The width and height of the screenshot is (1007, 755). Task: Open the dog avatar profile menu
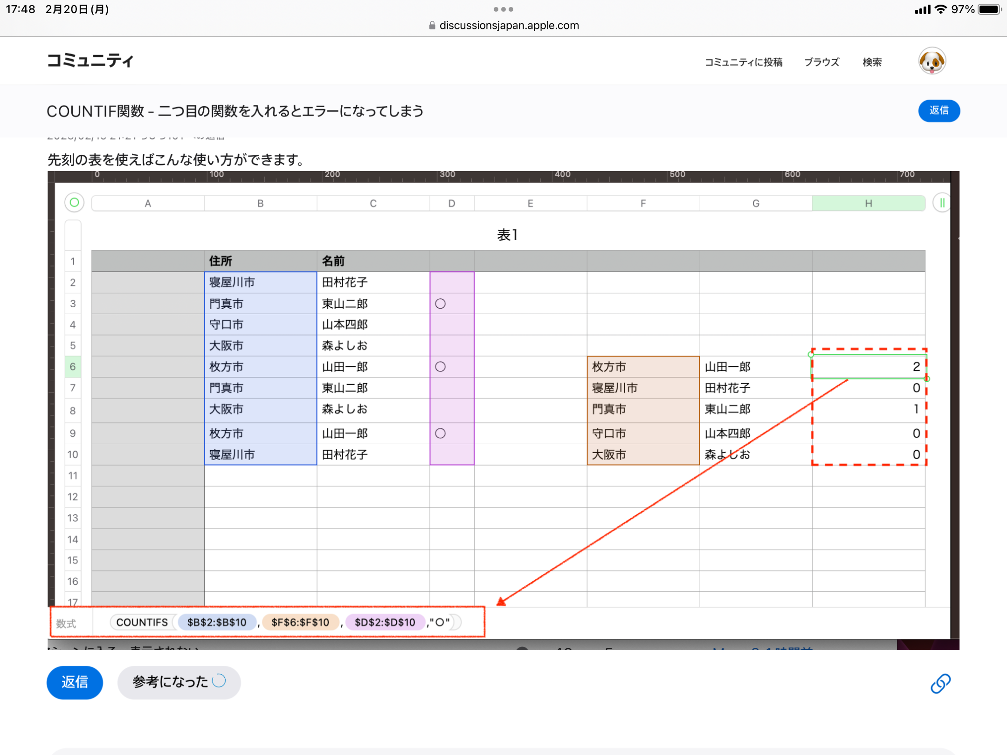point(931,62)
